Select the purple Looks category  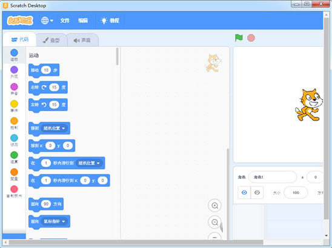pyautogui.click(x=14, y=72)
